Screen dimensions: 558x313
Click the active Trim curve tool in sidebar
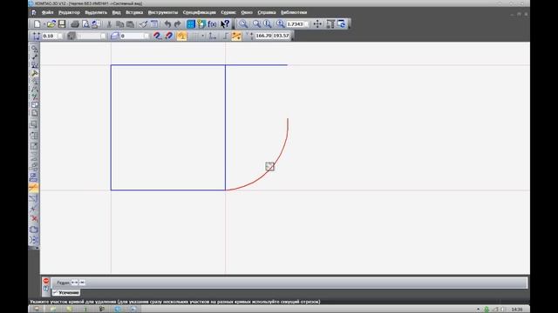(34, 187)
